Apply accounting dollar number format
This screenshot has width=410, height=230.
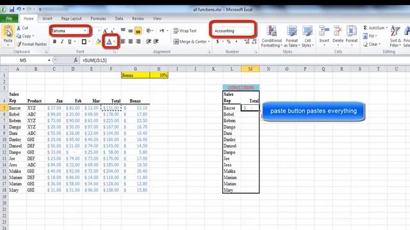click(x=218, y=42)
